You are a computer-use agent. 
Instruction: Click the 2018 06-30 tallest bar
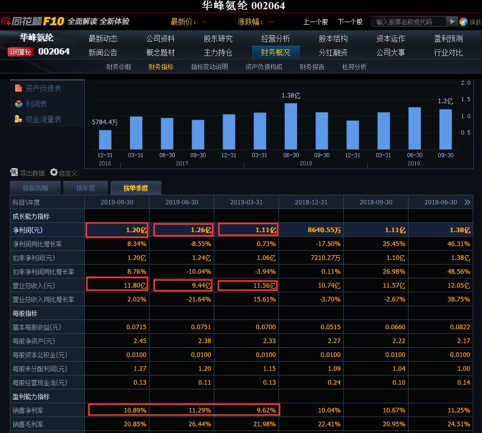tap(291, 126)
